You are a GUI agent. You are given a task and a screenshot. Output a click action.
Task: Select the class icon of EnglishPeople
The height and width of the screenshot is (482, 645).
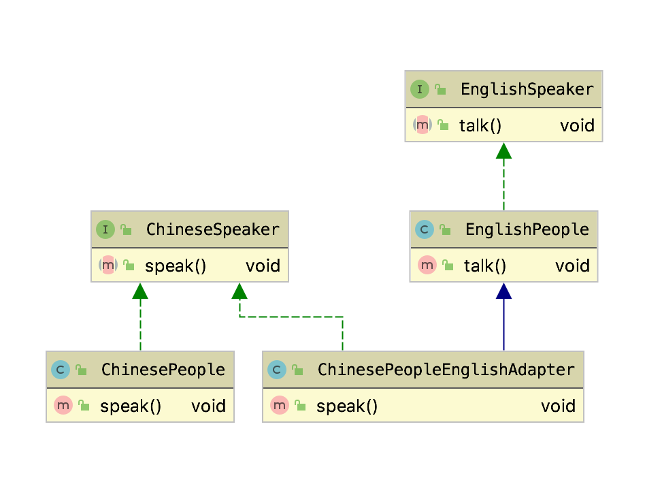point(425,229)
